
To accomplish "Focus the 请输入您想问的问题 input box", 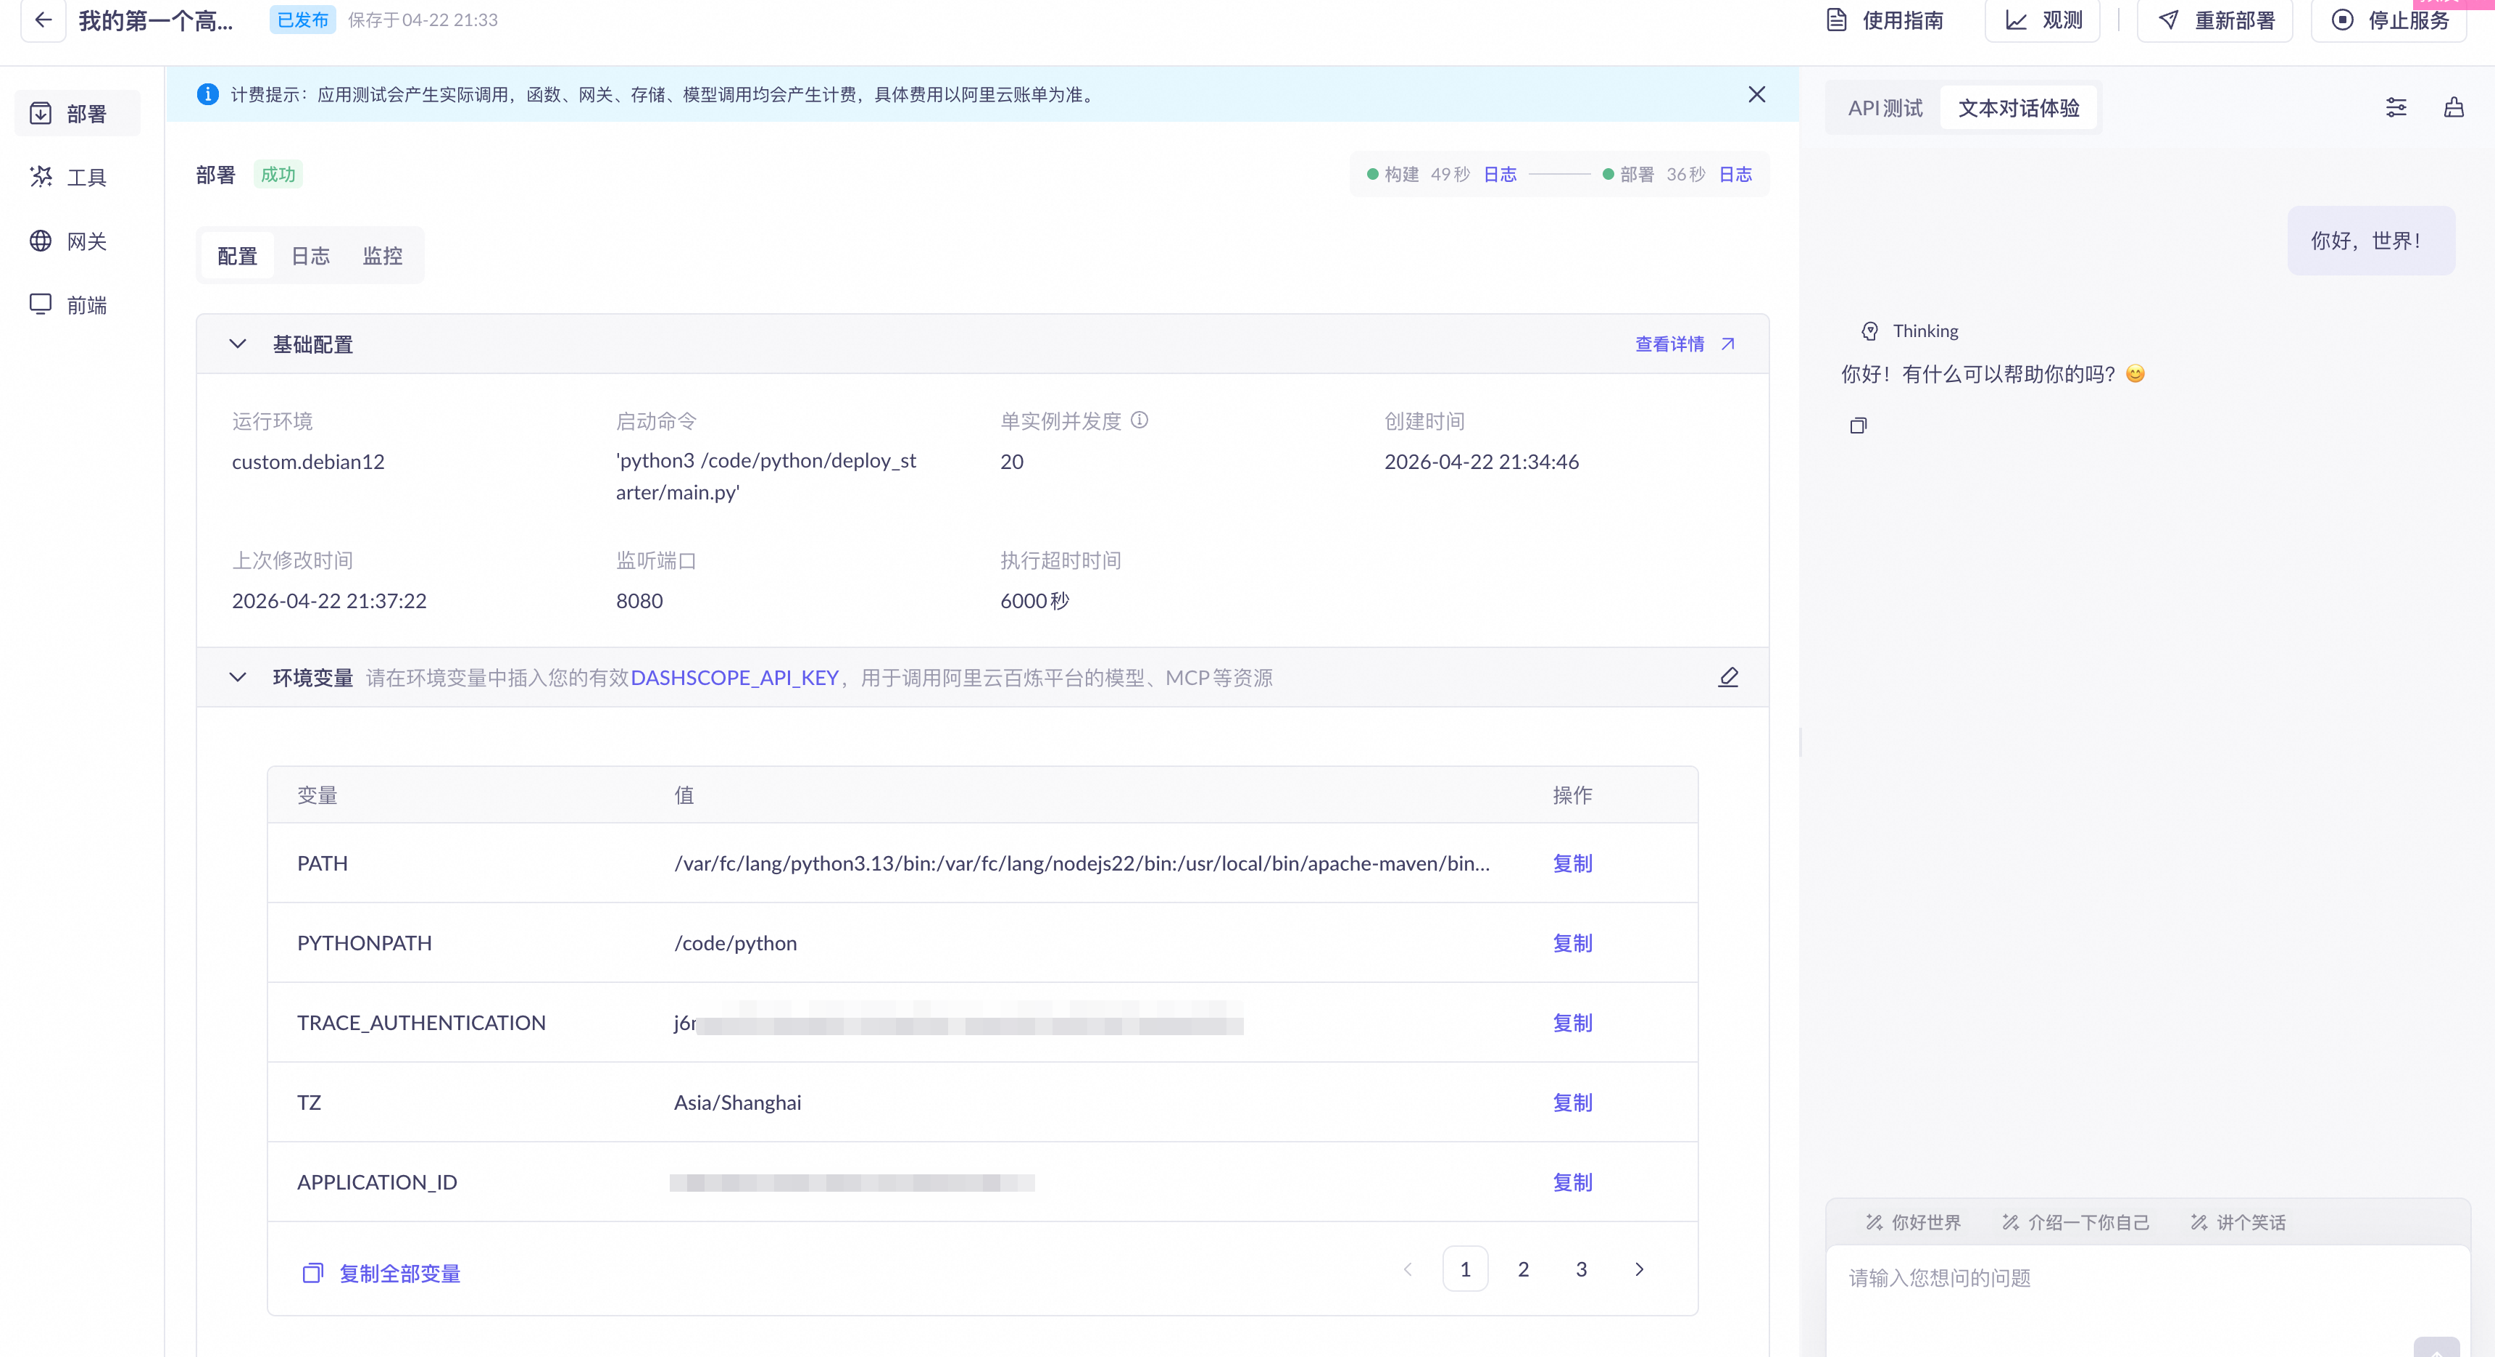I will point(2147,1301).
